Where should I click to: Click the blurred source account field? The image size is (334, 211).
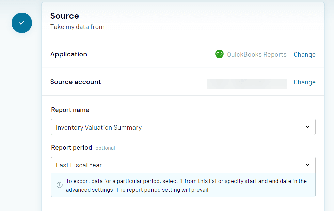[246, 84]
